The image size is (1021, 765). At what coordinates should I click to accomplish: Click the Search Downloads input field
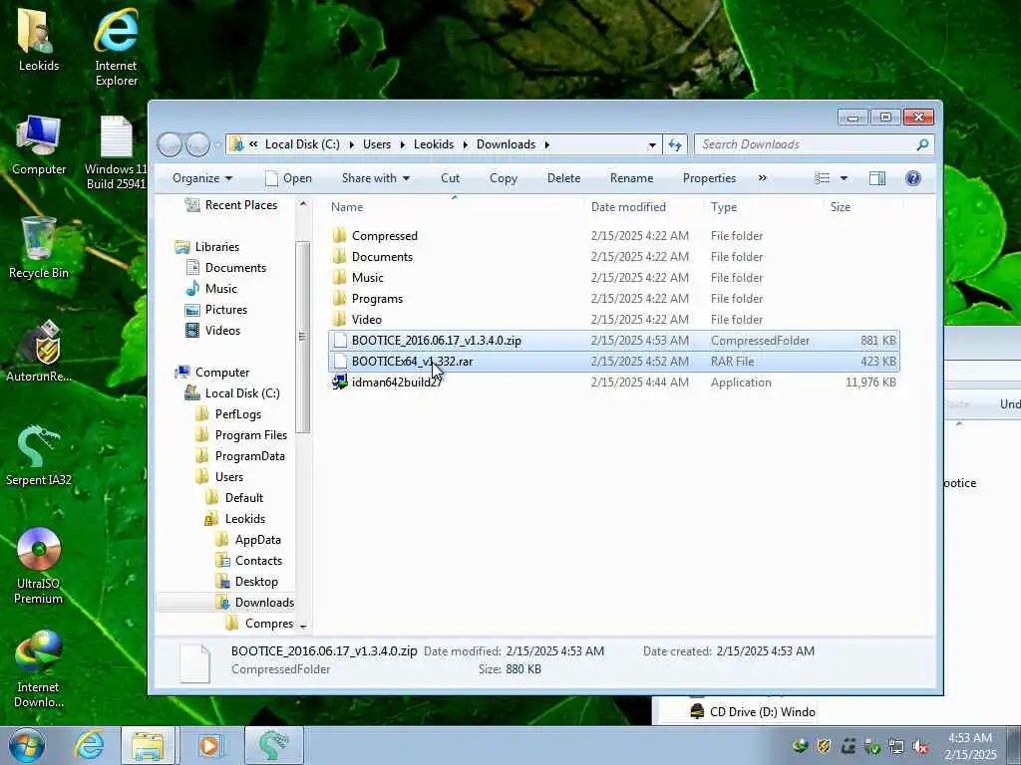[805, 144]
